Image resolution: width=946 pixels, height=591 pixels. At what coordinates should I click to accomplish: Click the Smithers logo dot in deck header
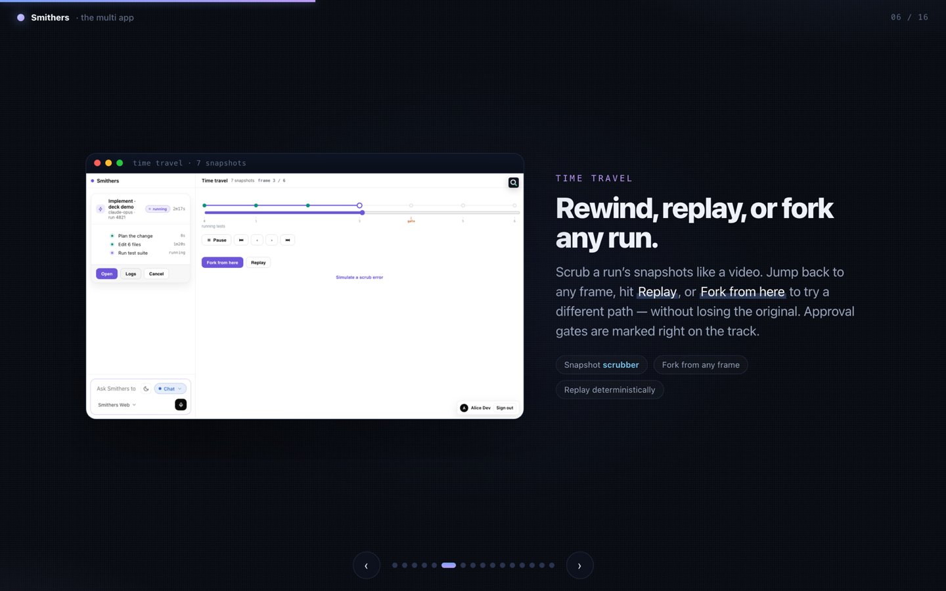20,18
